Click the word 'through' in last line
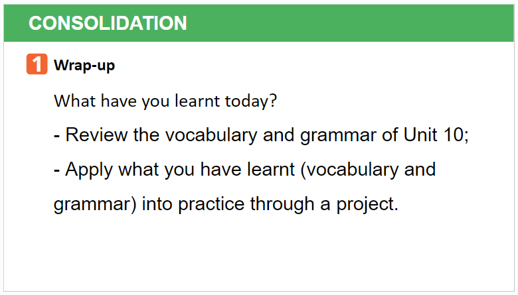The height and width of the screenshot is (295, 518). (282, 205)
